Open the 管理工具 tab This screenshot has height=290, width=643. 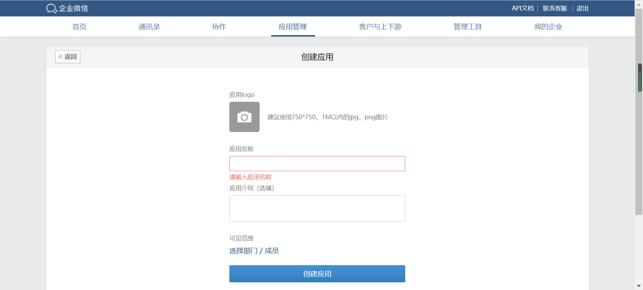click(x=468, y=27)
